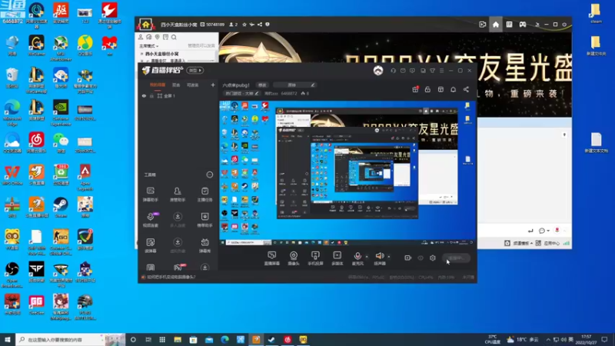
Task: Open the live companion settings gear
Action: coord(433,258)
